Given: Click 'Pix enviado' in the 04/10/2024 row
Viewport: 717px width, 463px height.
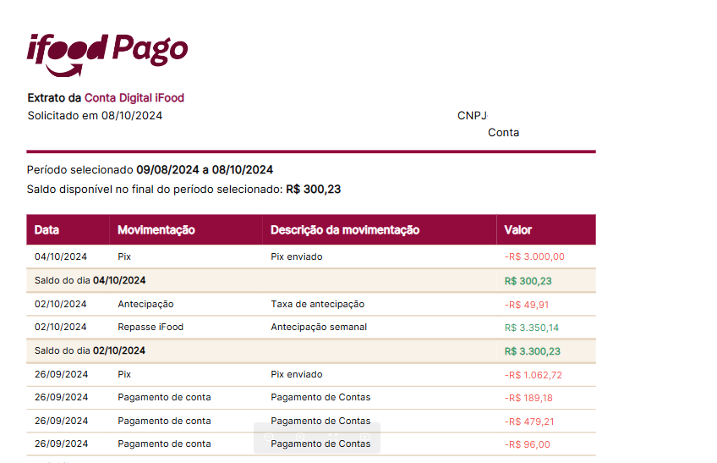Looking at the screenshot, I should coord(297,256).
